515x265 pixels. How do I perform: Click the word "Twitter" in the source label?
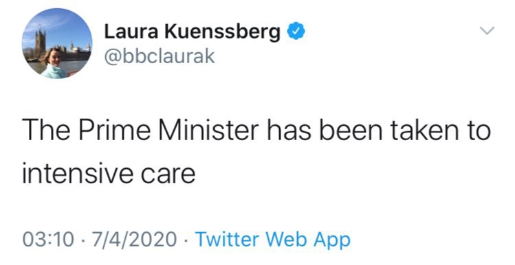(226, 240)
